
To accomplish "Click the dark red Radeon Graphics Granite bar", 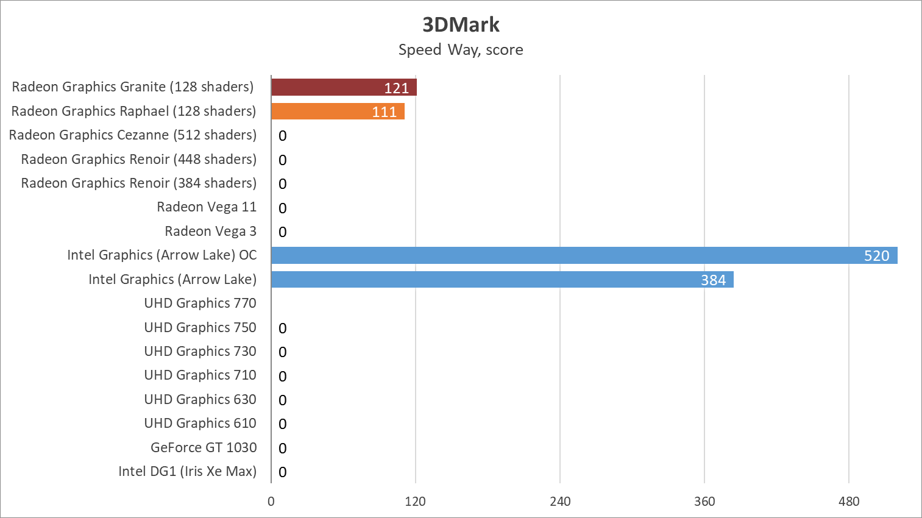I will 344,87.
